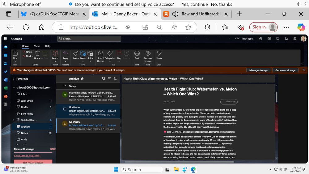The height and width of the screenshot is (174, 309).
Task: Click the Manage storage button
Action: (x=259, y=70)
